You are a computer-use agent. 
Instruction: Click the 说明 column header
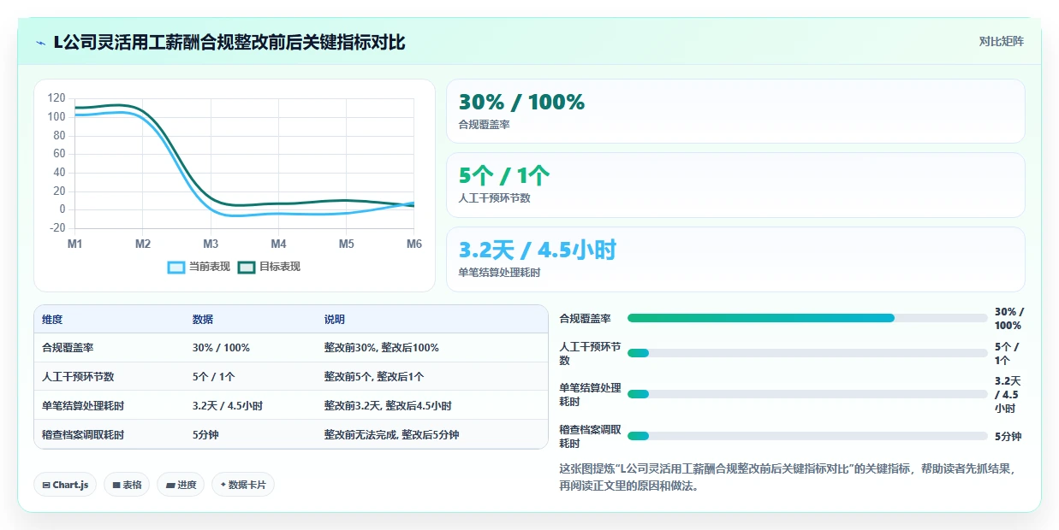click(x=334, y=320)
